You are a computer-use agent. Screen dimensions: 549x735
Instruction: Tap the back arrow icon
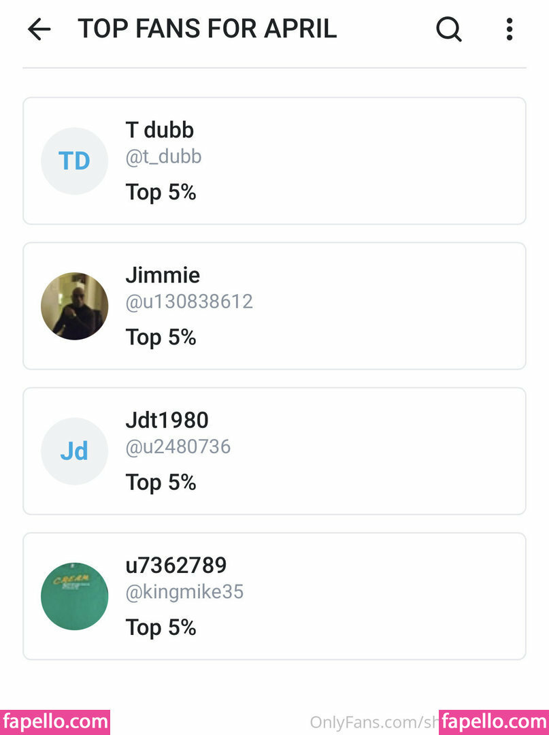coord(39,29)
